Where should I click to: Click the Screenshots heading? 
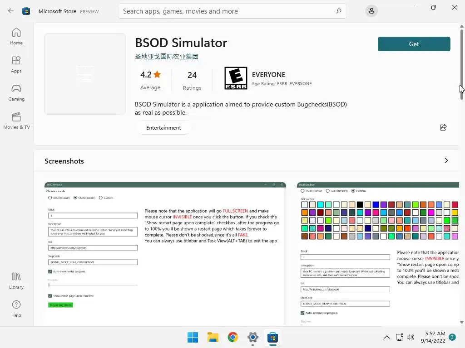(64, 161)
